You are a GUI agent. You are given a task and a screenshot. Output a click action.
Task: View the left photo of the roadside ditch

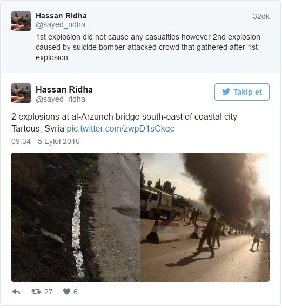[x=76, y=217]
